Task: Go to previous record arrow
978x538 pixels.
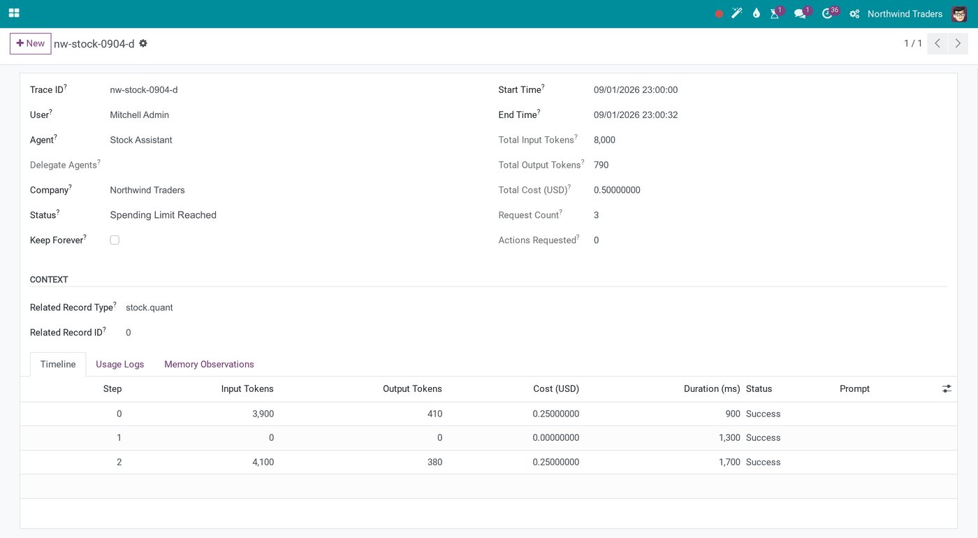Action: coord(937,43)
